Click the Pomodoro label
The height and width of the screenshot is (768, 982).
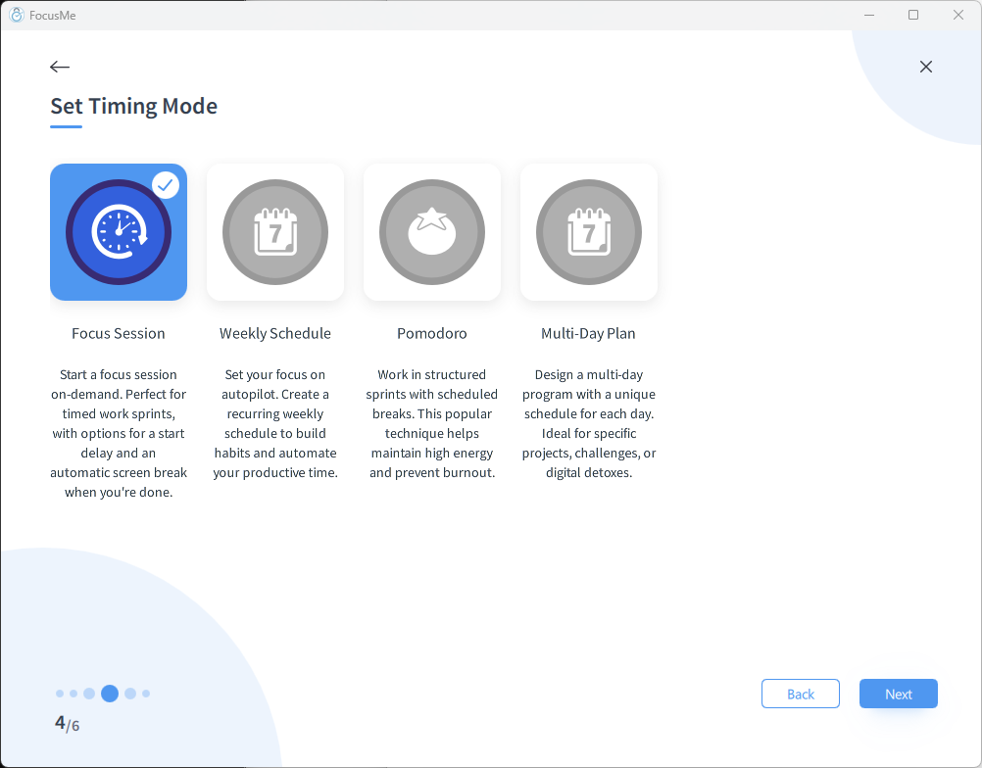(x=432, y=334)
